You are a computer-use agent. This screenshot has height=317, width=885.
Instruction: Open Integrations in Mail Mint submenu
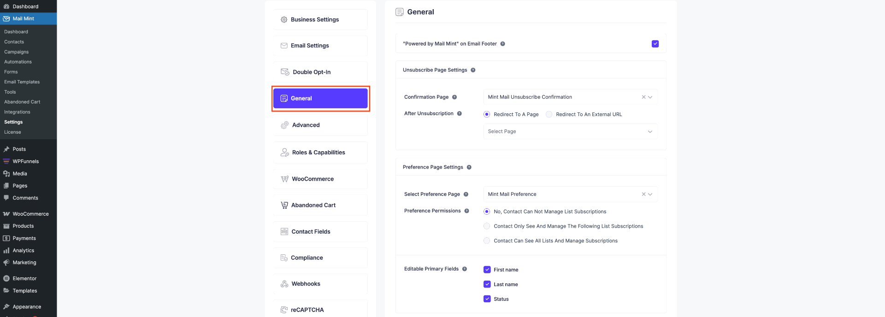(x=18, y=112)
